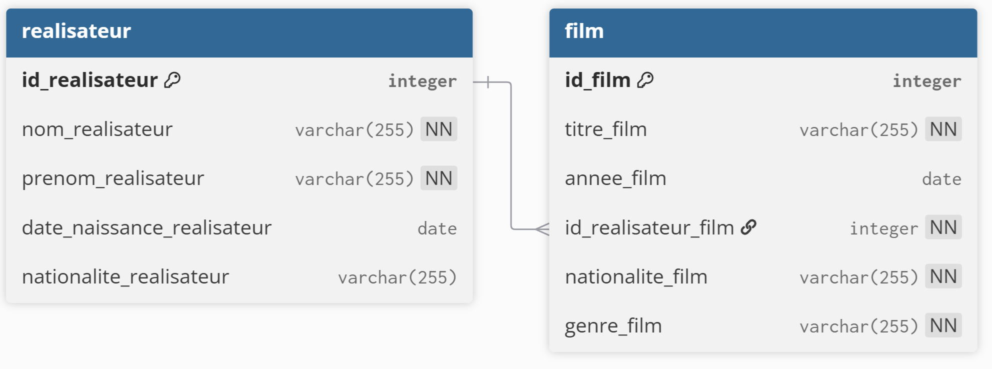
Task: Select the nationalite_film column name
Action: (x=636, y=277)
